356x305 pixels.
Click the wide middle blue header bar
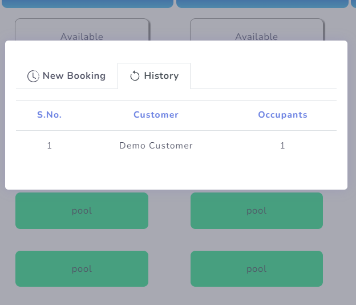point(262,3)
